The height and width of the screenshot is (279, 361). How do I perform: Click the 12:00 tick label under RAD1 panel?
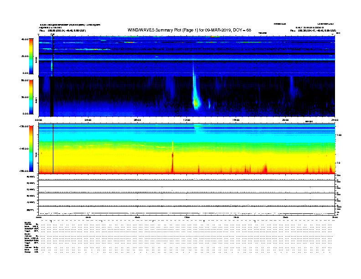tap(187, 120)
